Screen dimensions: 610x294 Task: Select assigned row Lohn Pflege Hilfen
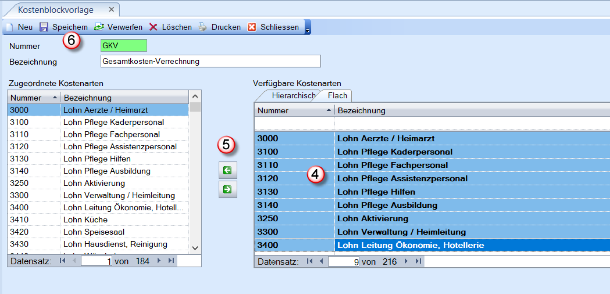tap(98, 159)
